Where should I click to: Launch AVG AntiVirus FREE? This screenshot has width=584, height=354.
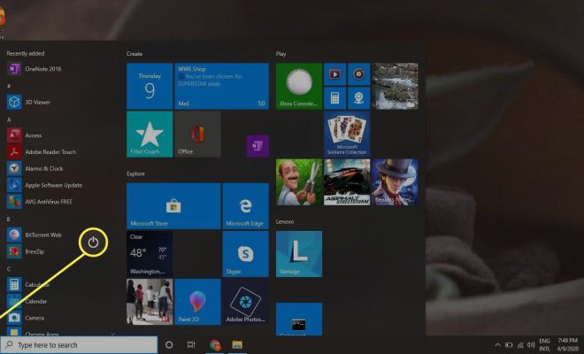coord(56,202)
